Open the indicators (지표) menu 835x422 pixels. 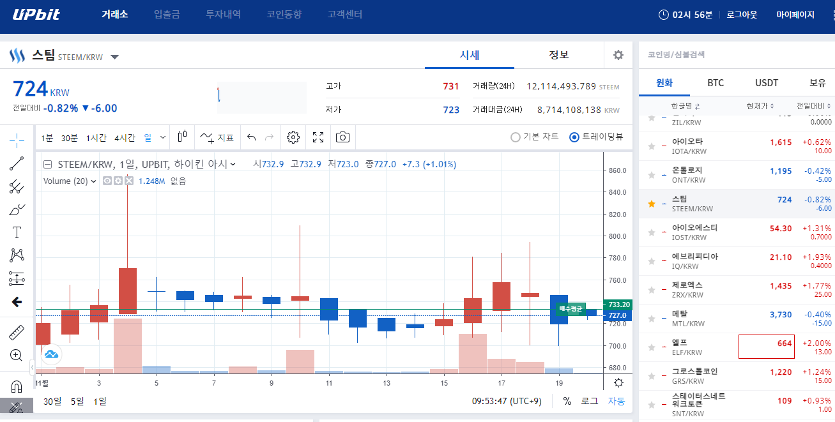pos(217,137)
